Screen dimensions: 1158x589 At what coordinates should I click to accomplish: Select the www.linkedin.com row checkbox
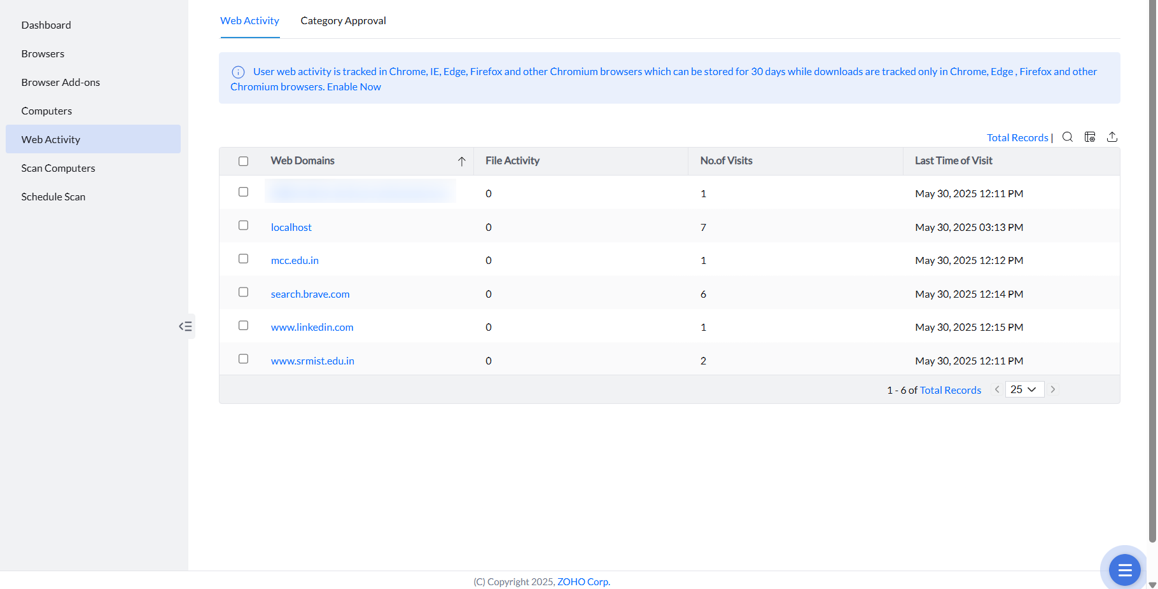coord(243,326)
